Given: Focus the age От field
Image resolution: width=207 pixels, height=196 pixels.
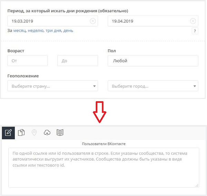Looking at the screenshot, I should point(28,61).
